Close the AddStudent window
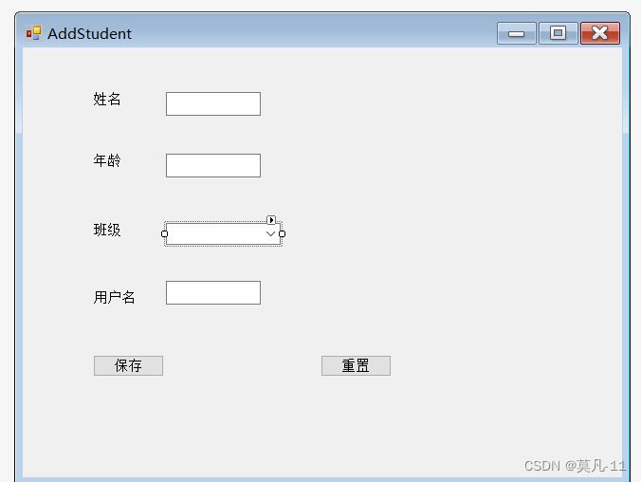 [600, 33]
